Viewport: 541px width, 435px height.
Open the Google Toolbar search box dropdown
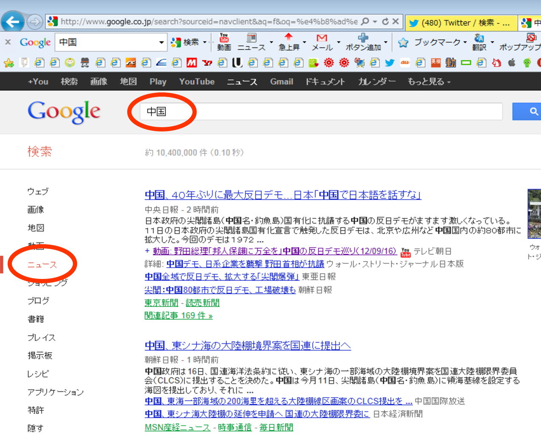click(161, 42)
